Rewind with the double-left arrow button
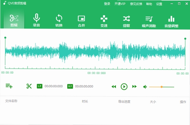190x125 pixels. coord(114,87)
